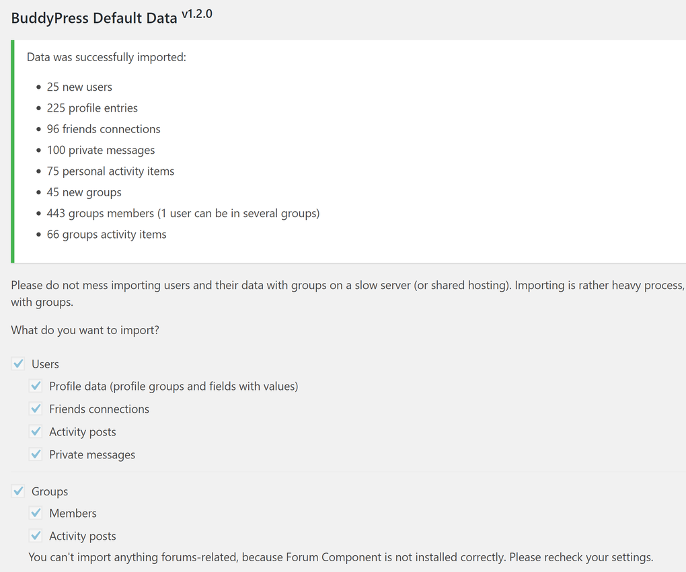Click 'Data was successfully imported' notice text

[x=106, y=58]
